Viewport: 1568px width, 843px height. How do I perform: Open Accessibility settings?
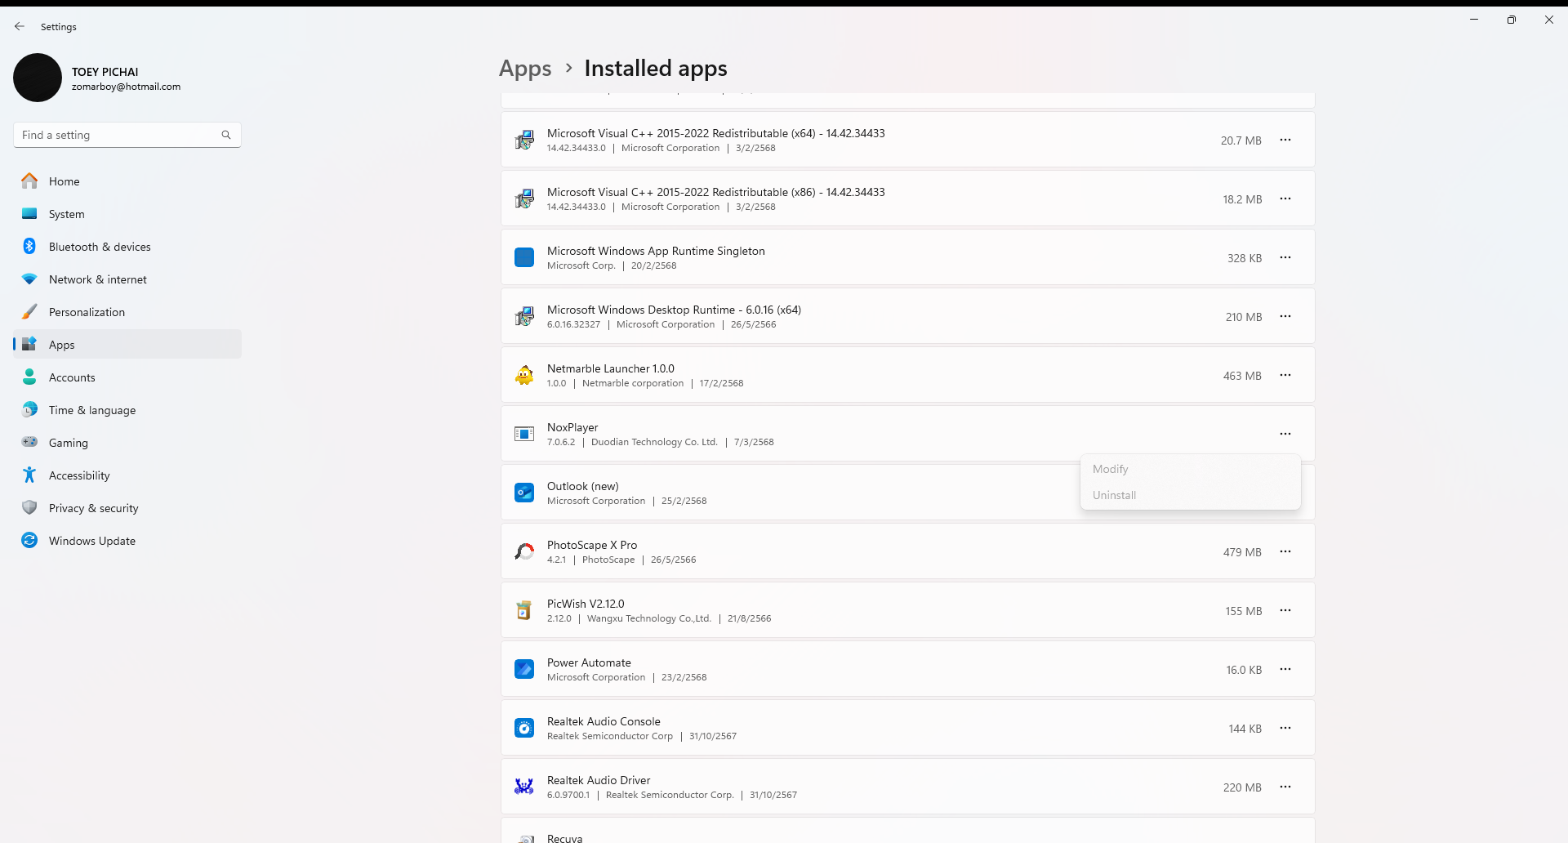[x=127, y=475]
